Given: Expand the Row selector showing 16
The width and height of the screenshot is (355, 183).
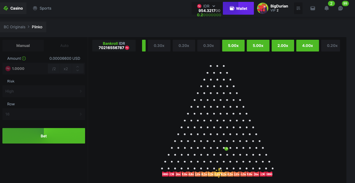Looking at the screenshot, I should [x=44, y=114].
